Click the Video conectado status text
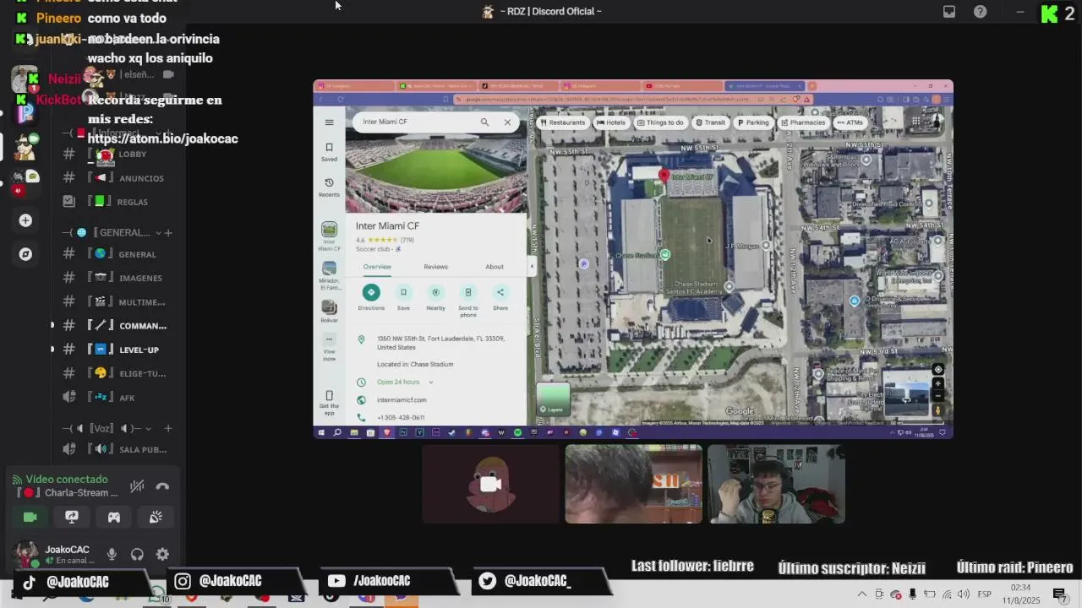Screen dimensions: 1082x608 [67, 480]
